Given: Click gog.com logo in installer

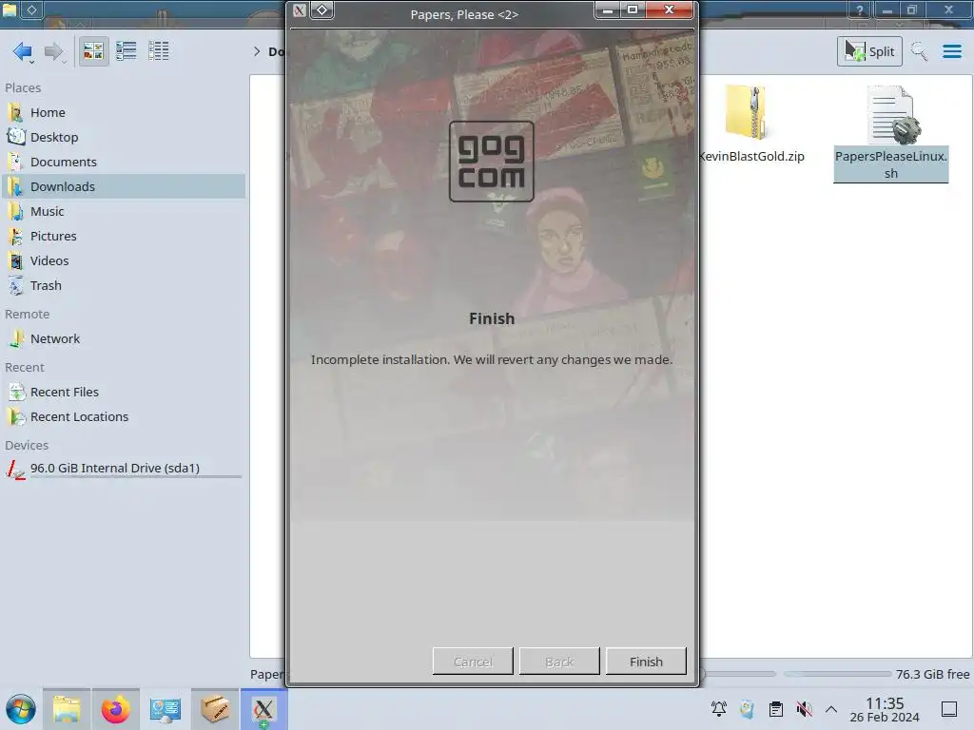Looking at the screenshot, I should tap(492, 162).
